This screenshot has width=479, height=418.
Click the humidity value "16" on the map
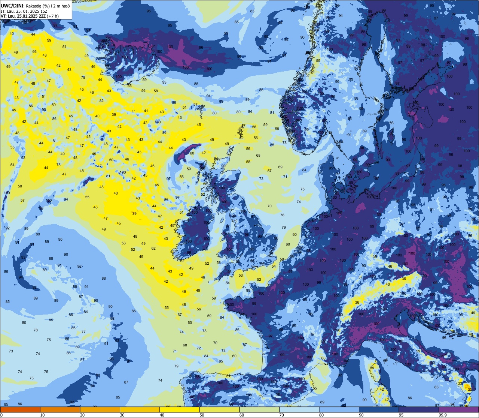466,406
